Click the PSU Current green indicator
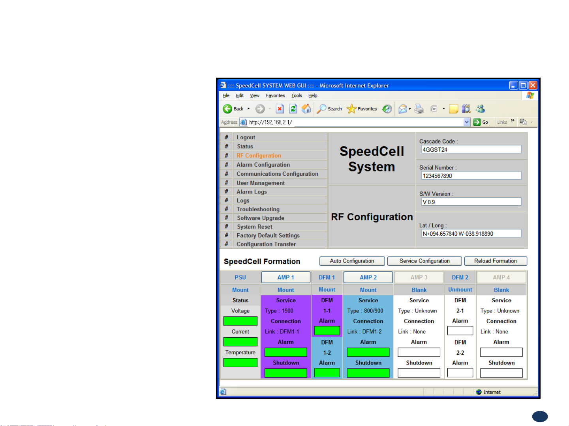Viewport: 569px width, 426px height. 240,342
